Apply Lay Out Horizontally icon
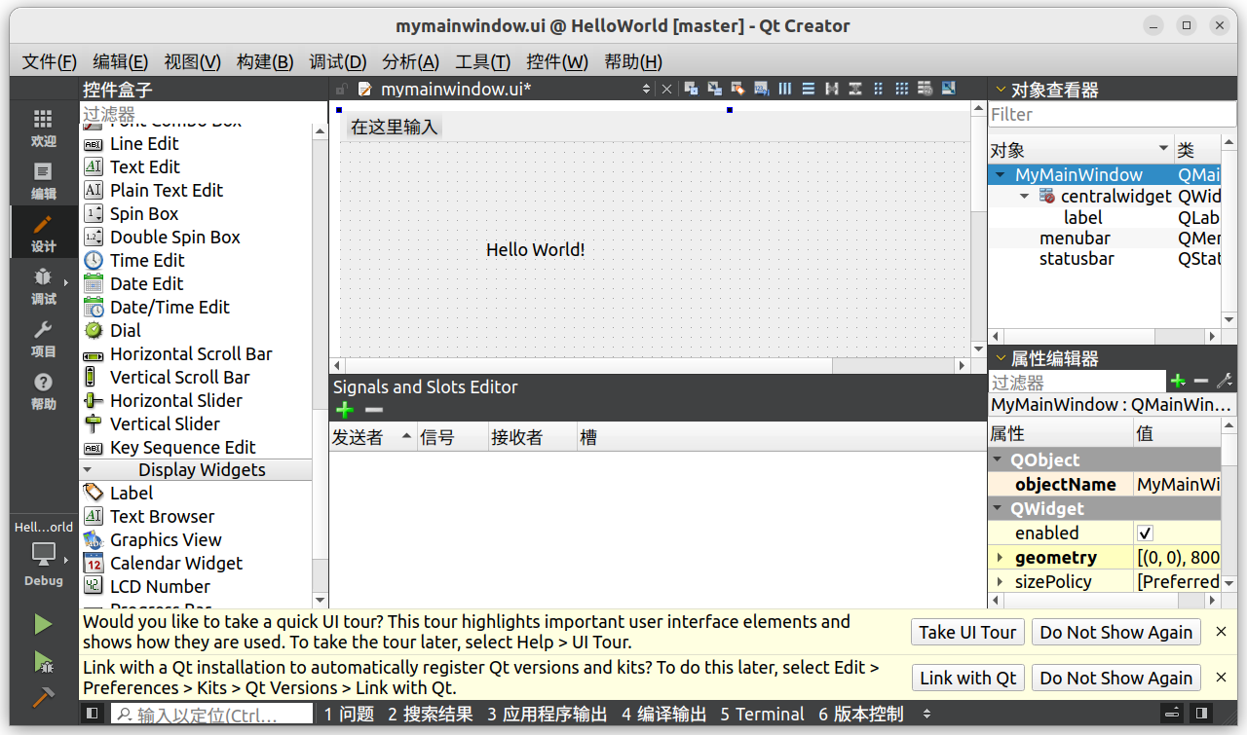This screenshot has width=1247, height=735. click(784, 89)
